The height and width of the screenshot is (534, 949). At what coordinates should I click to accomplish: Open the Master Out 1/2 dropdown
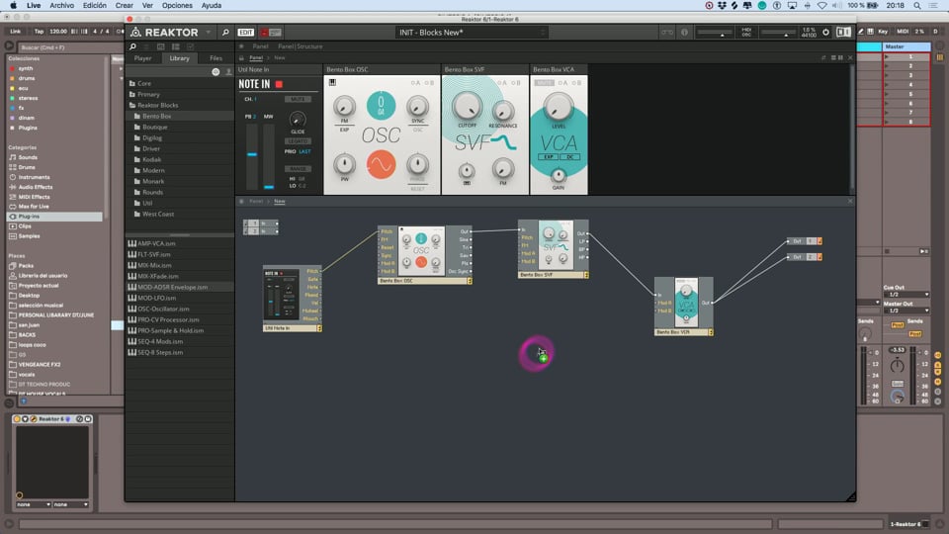(906, 311)
